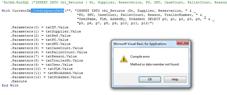Viewport: 227px width, 95px height.
Task: Click OK in the compile error dialog
Action: 150,79
